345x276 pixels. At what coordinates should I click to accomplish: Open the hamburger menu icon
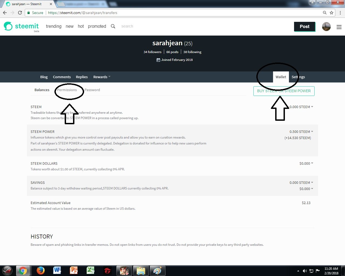click(x=339, y=27)
